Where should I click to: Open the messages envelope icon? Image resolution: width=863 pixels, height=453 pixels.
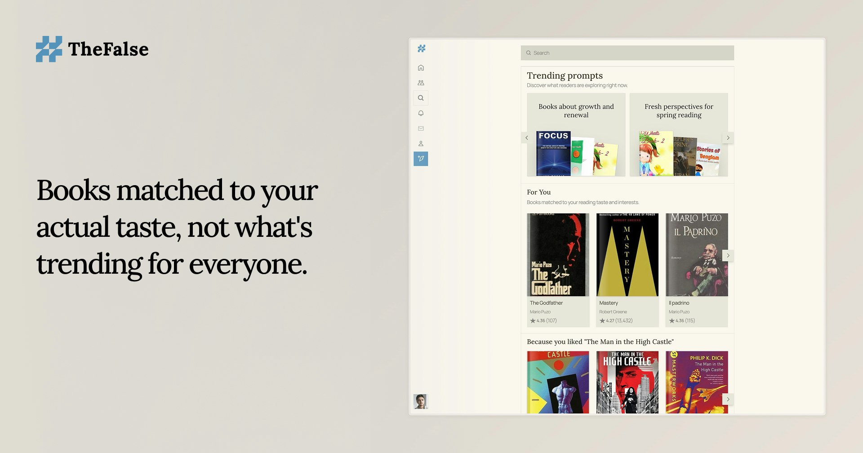[421, 129]
